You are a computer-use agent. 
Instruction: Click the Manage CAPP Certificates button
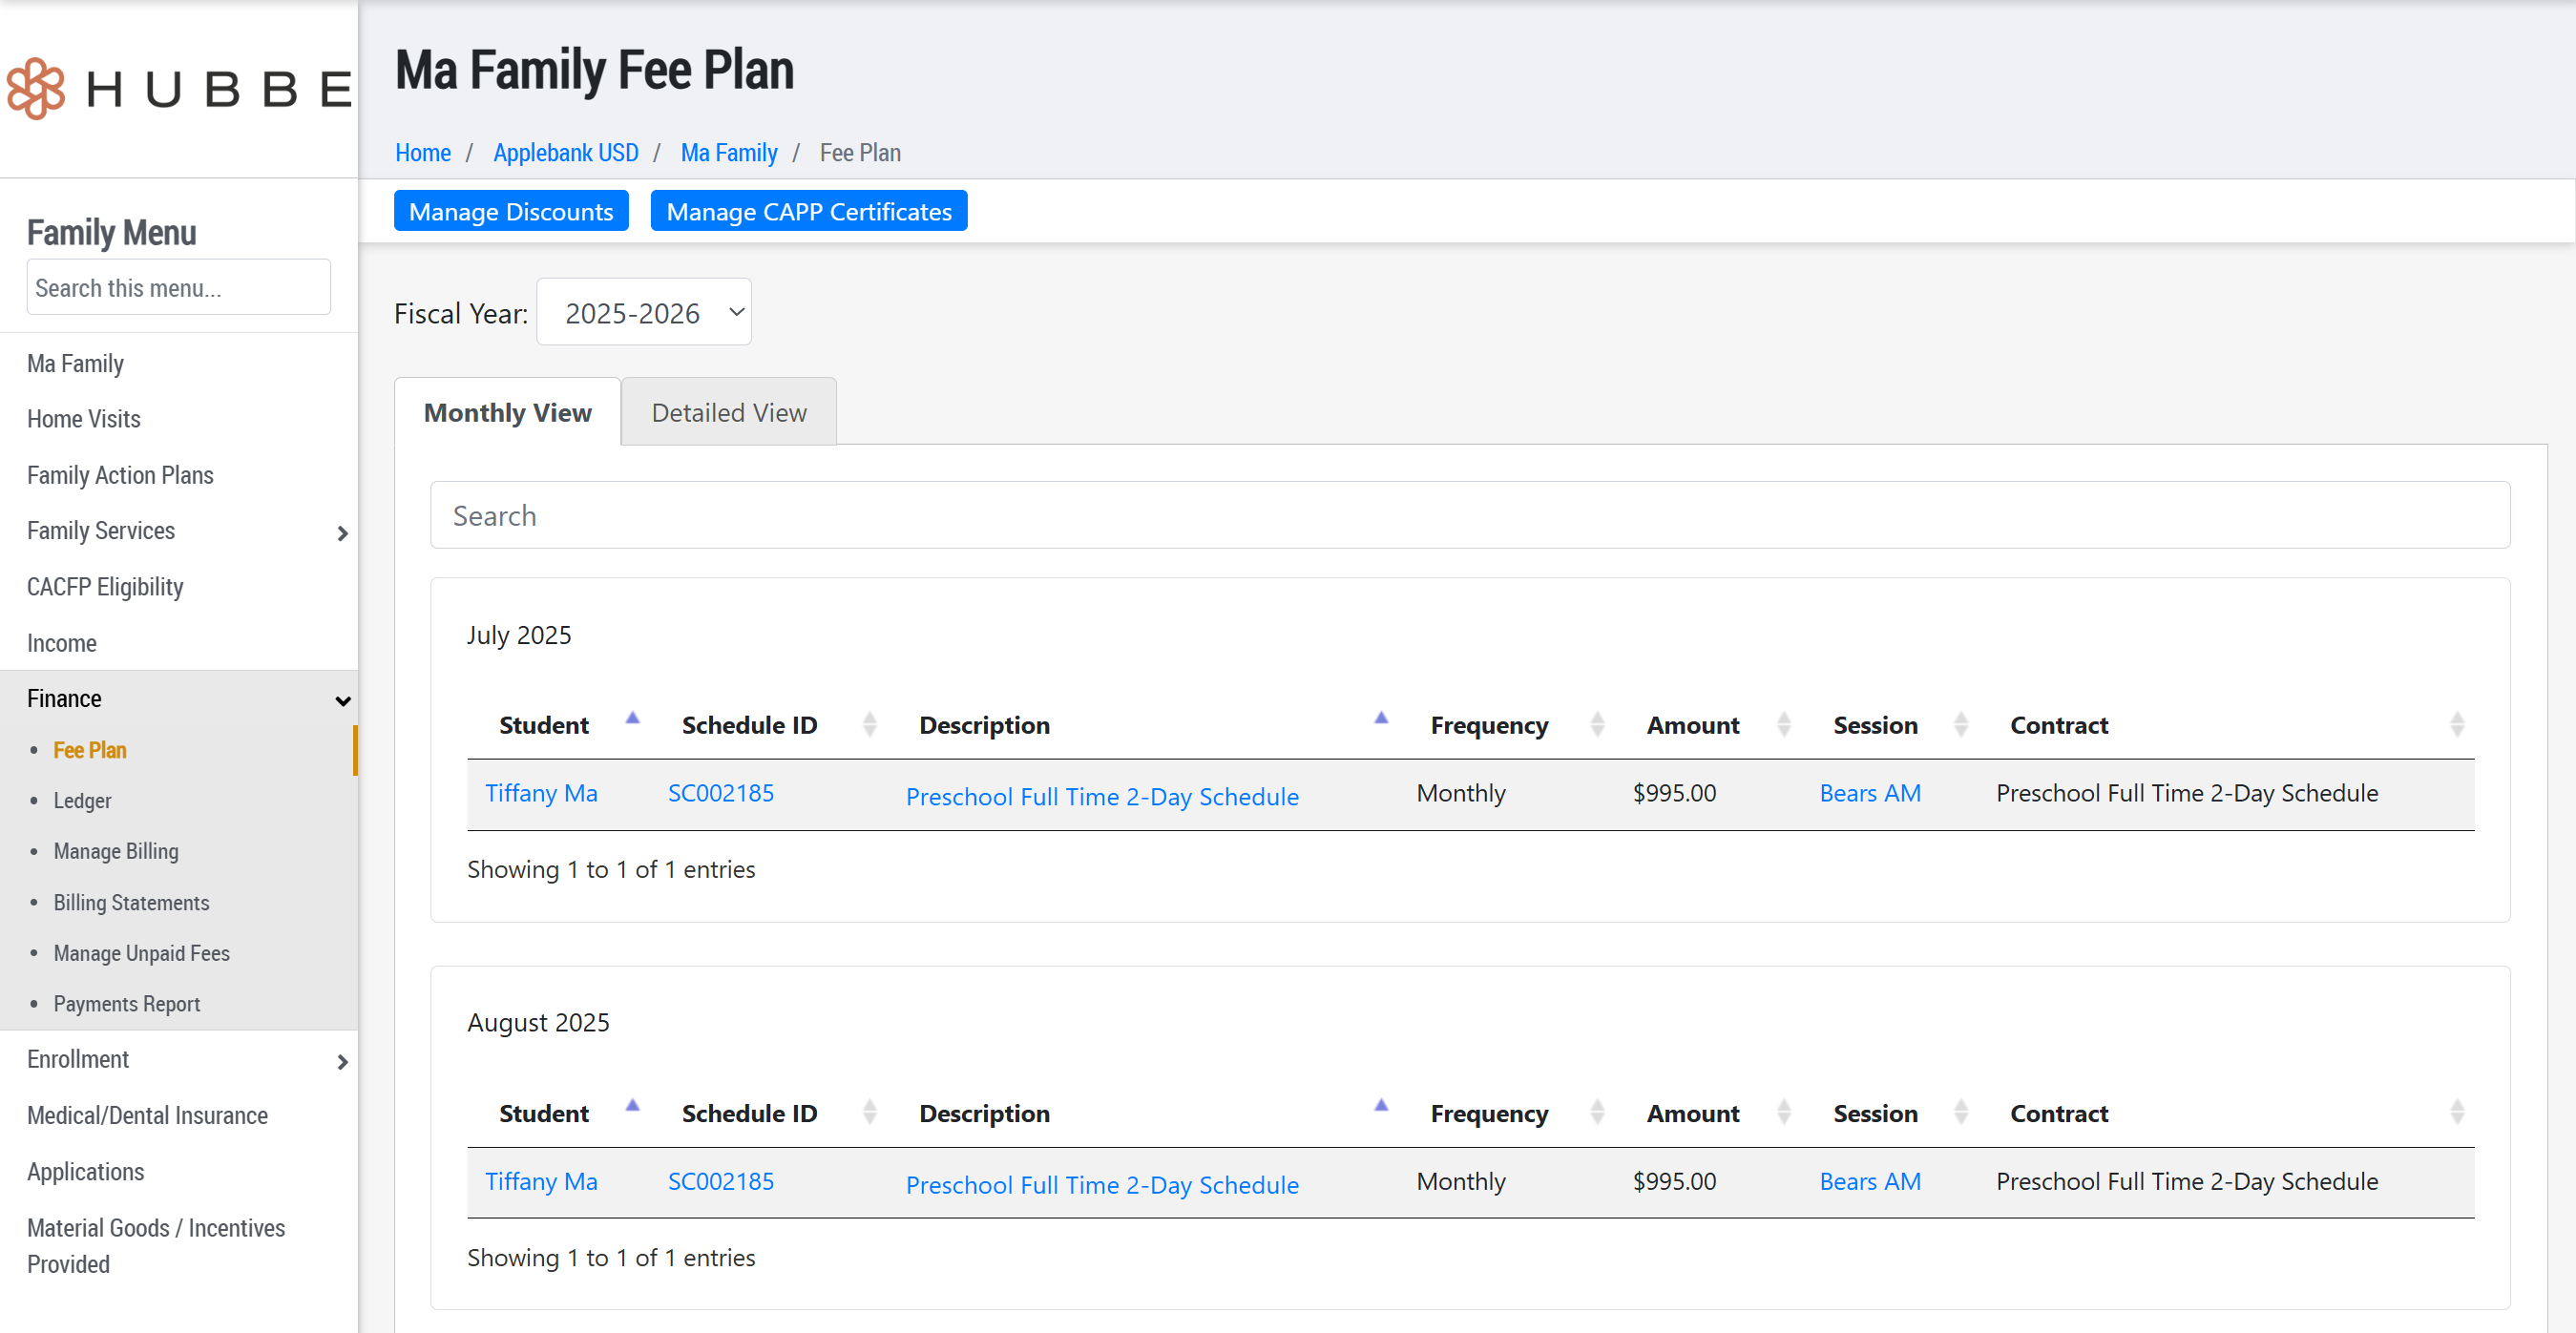pos(808,212)
